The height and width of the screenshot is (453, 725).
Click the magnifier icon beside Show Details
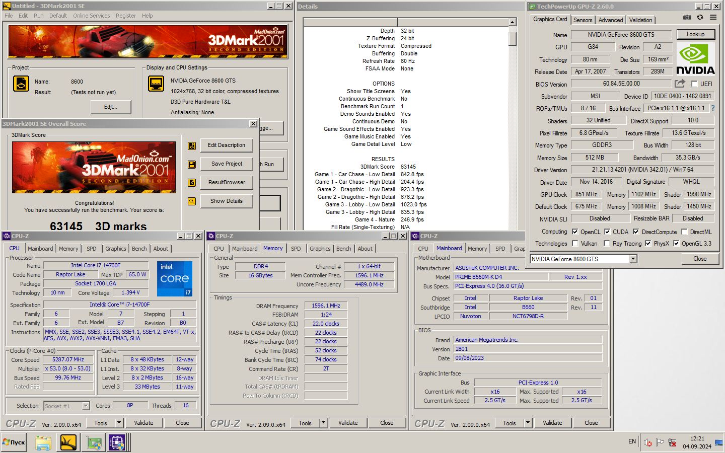pyautogui.click(x=192, y=201)
